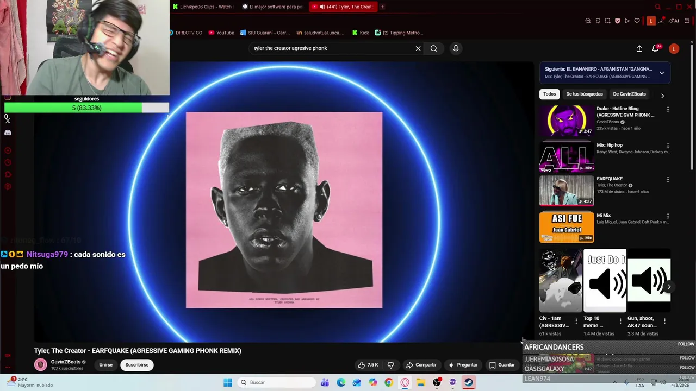Viewport: 696px width, 391px height.
Task: Advance shorts shelf with right arrow
Action: pos(669,287)
